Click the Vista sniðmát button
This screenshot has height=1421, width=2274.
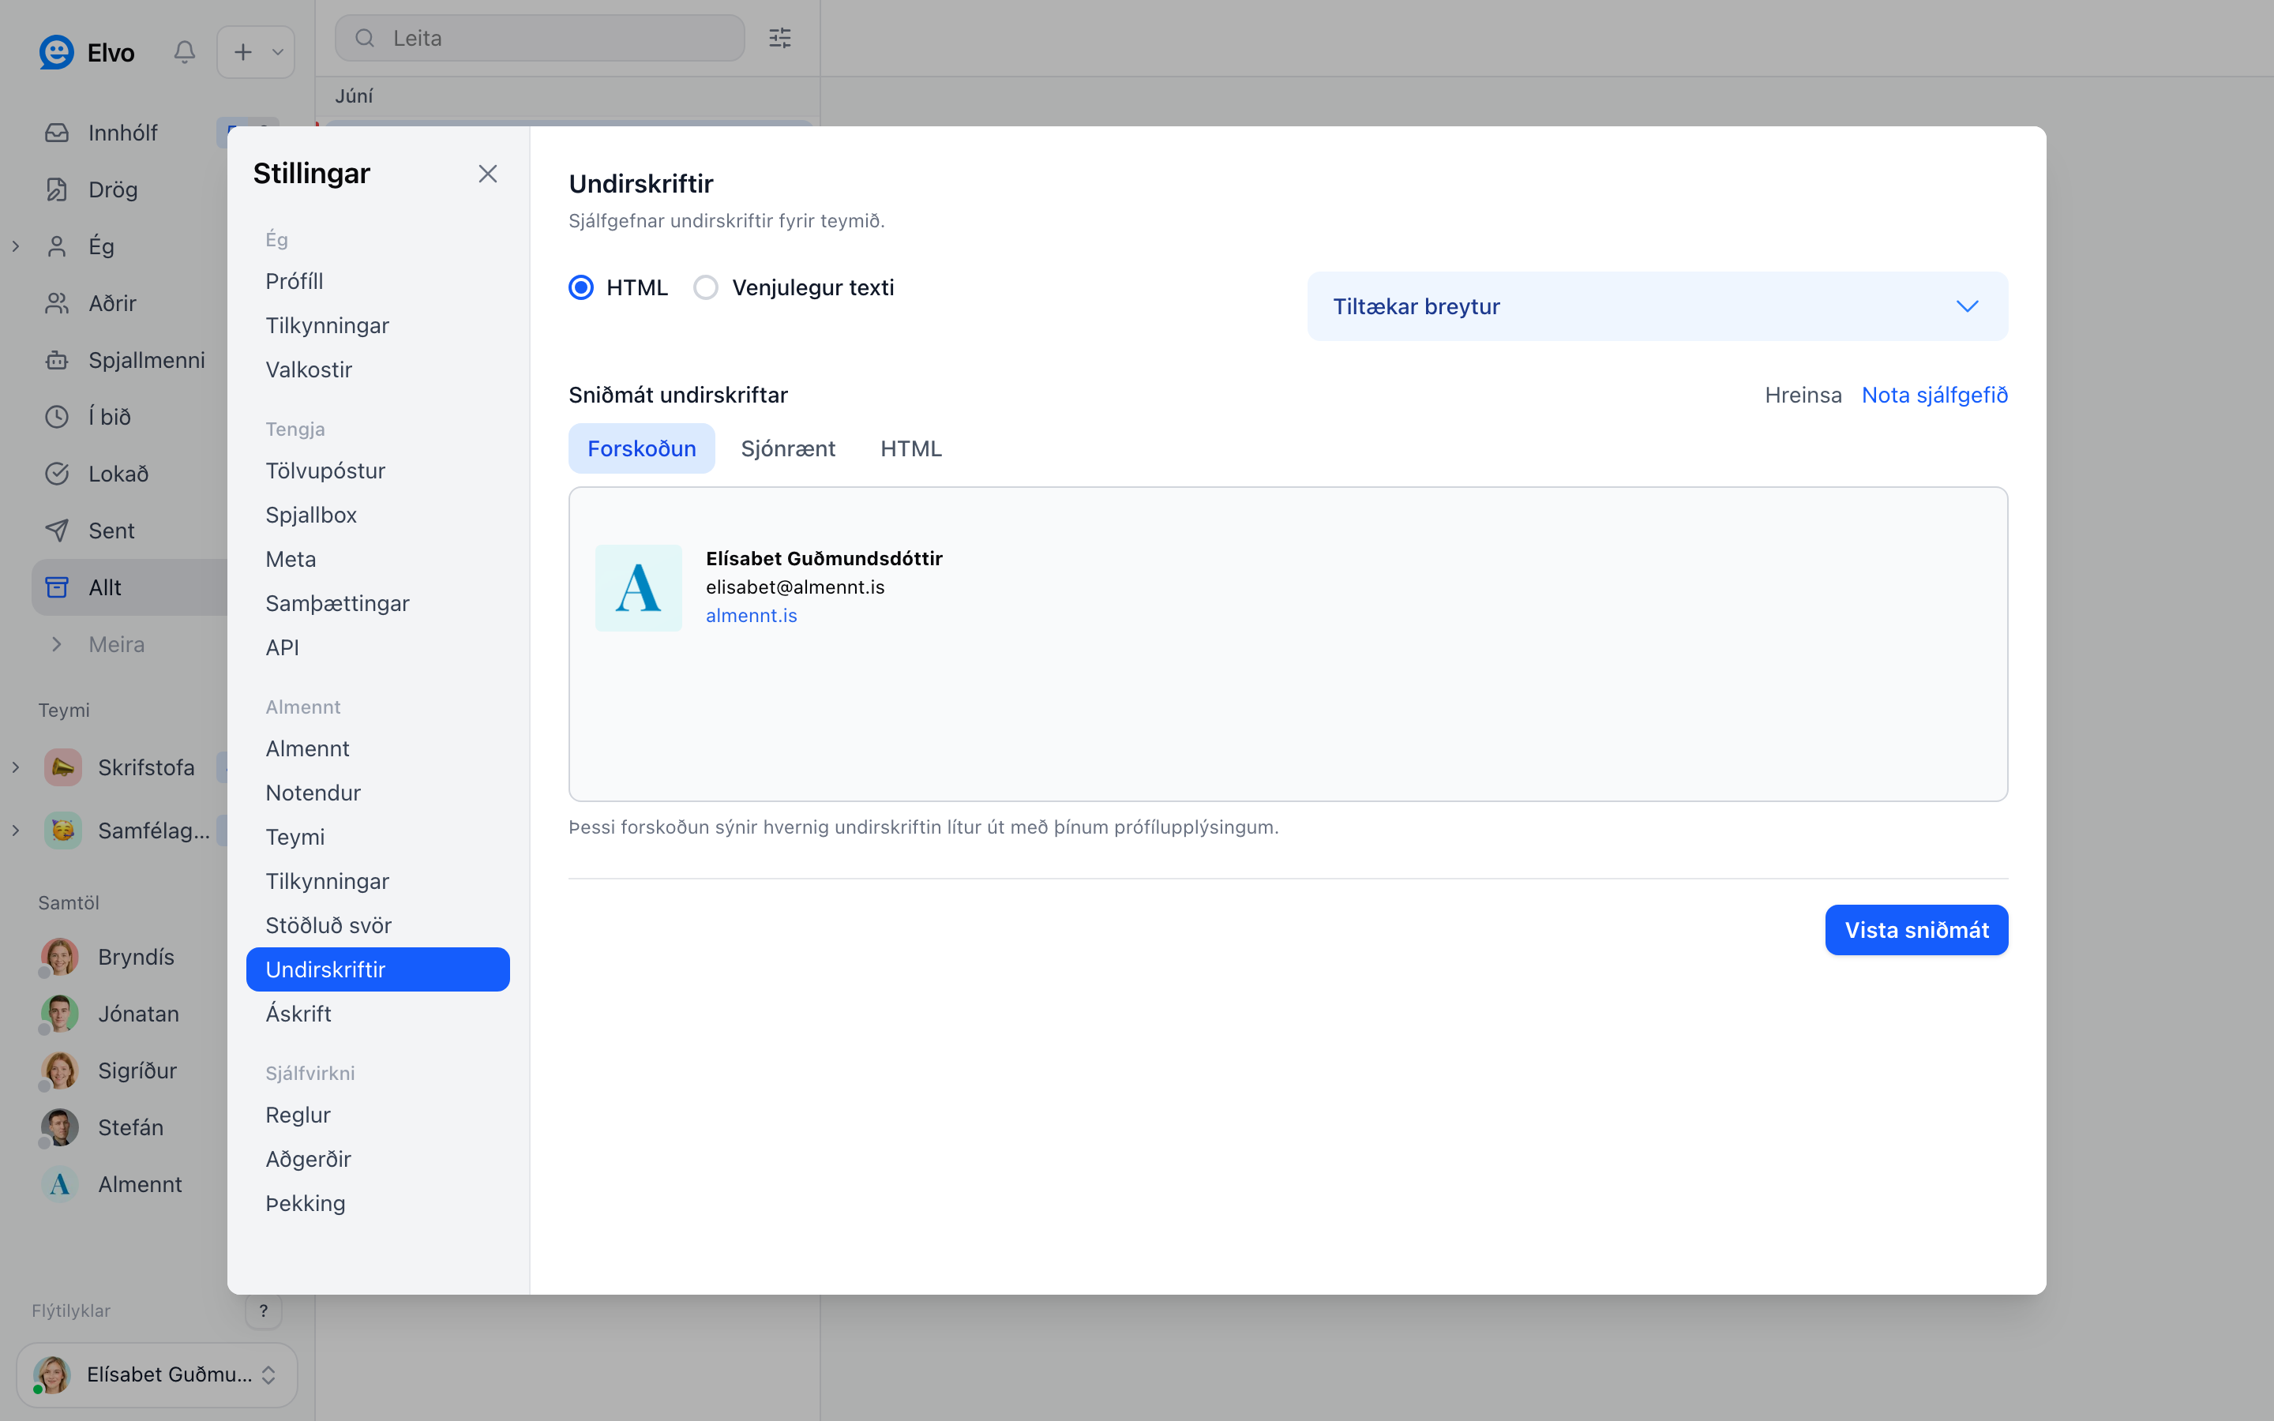1916,929
